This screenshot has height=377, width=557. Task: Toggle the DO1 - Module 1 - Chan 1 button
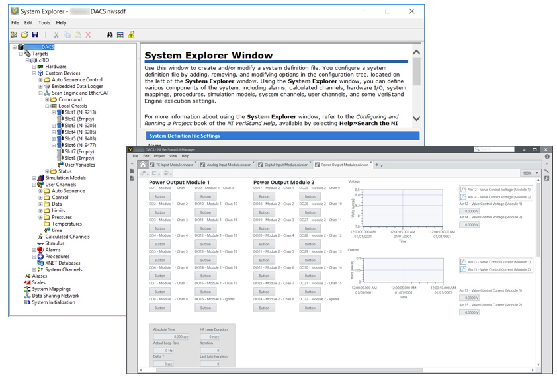[159, 196]
